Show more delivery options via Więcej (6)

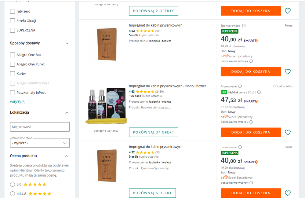pos(18,102)
